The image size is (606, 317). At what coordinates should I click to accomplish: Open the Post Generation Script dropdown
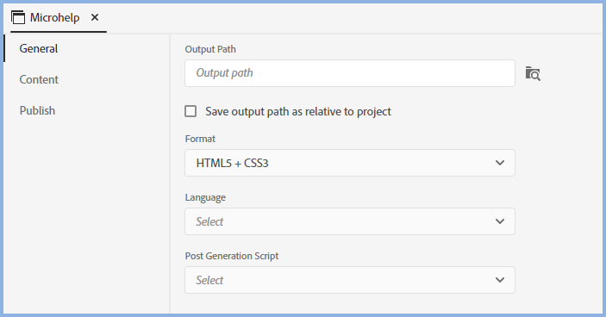tap(350, 280)
